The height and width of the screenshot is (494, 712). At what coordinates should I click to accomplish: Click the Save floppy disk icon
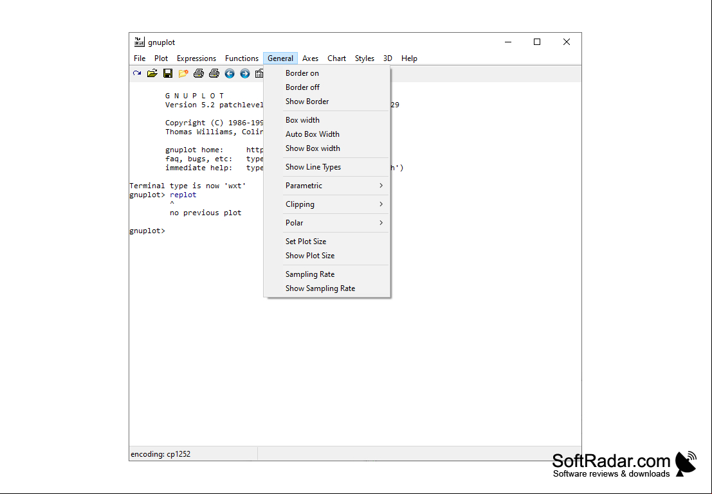168,73
